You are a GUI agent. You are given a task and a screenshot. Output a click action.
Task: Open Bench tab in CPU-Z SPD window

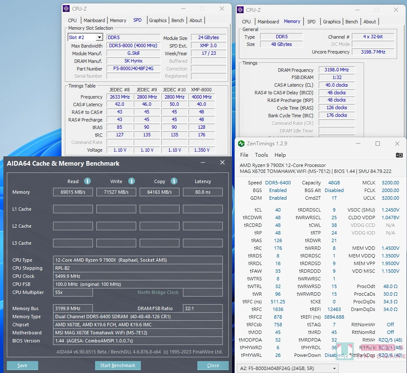point(178,20)
